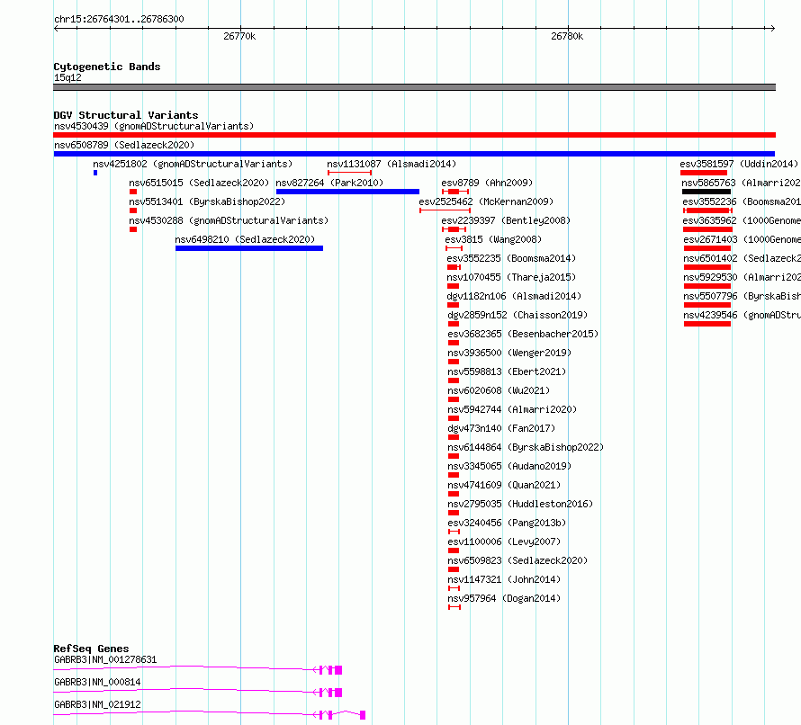Click the nsv4530439 gnomADStructuralVariants label
This screenshot has width=801, height=725.
point(154,126)
